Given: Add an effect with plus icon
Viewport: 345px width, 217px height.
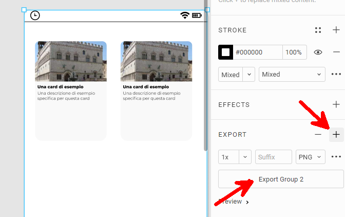Looking at the screenshot, I should click(x=336, y=104).
